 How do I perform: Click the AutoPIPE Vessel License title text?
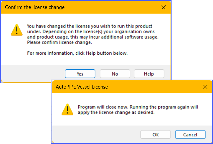click(x=82, y=87)
